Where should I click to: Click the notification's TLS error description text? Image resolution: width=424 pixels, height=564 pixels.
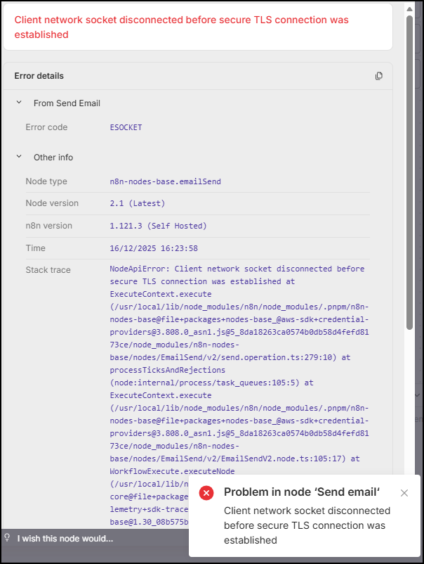(307, 525)
